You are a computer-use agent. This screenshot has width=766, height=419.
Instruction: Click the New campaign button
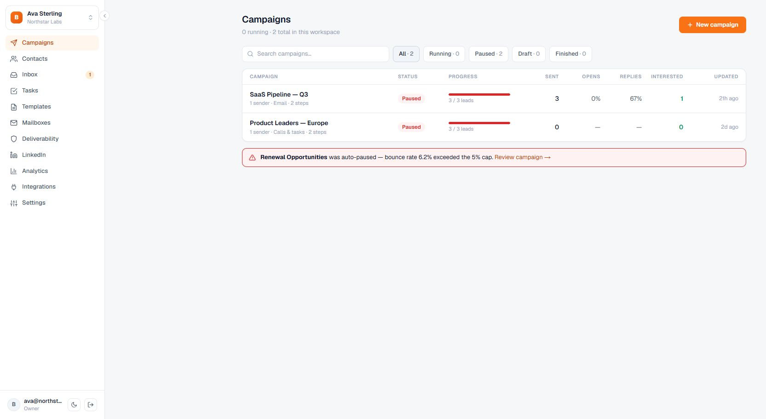(x=712, y=25)
